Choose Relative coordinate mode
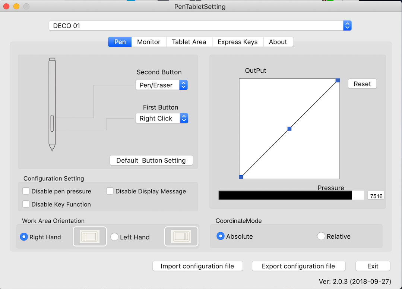402x289 pixels. tap(321, 236)
